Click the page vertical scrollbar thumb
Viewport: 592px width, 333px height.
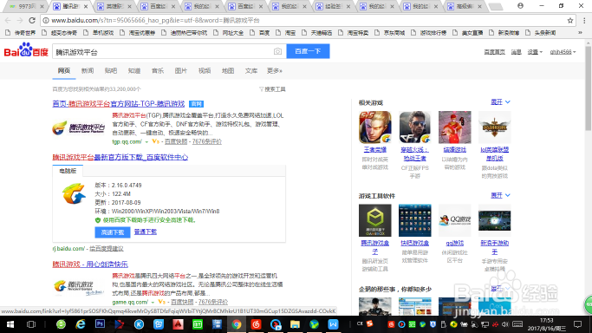588,88
